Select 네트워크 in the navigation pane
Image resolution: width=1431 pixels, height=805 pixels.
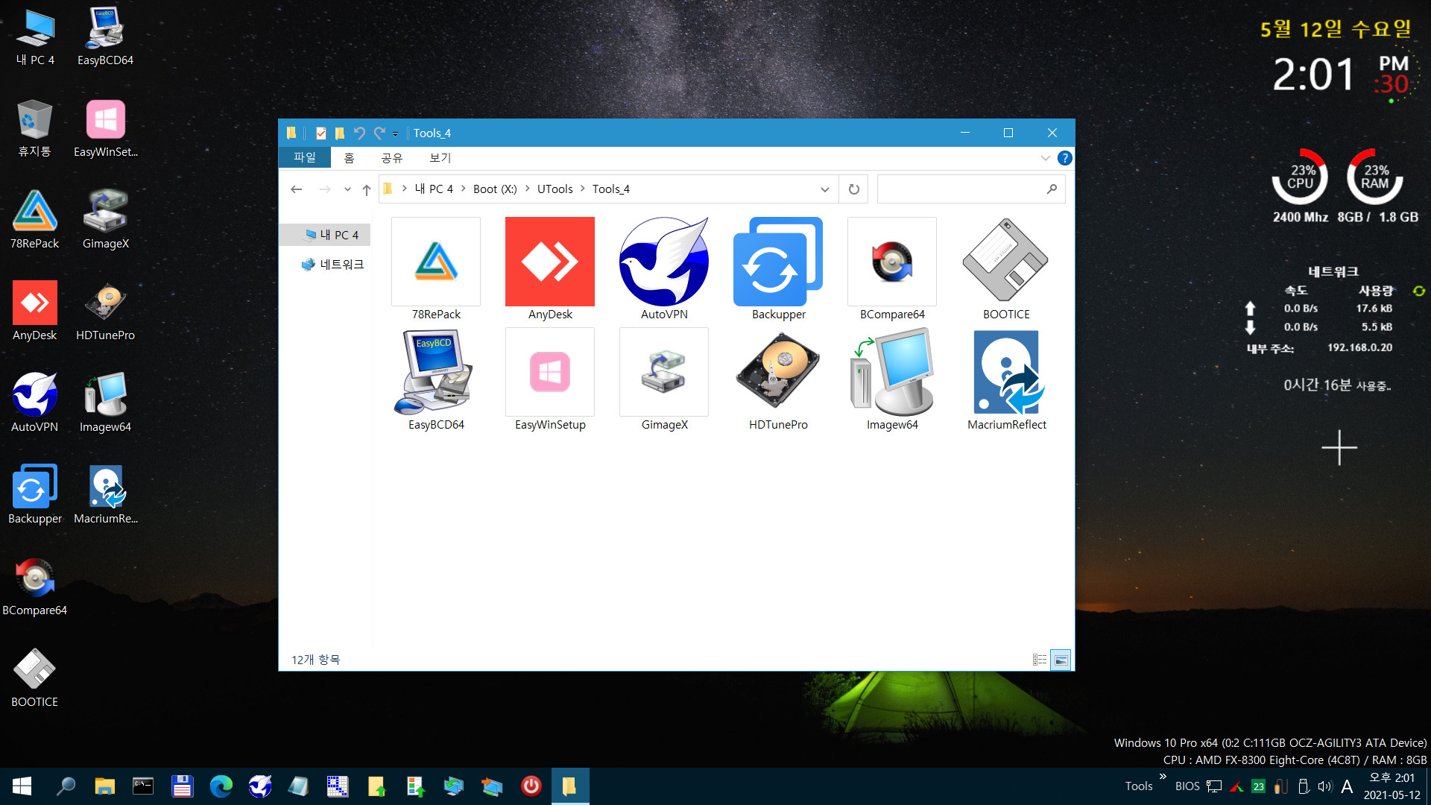pyautogui.click(x=333, y=264)
